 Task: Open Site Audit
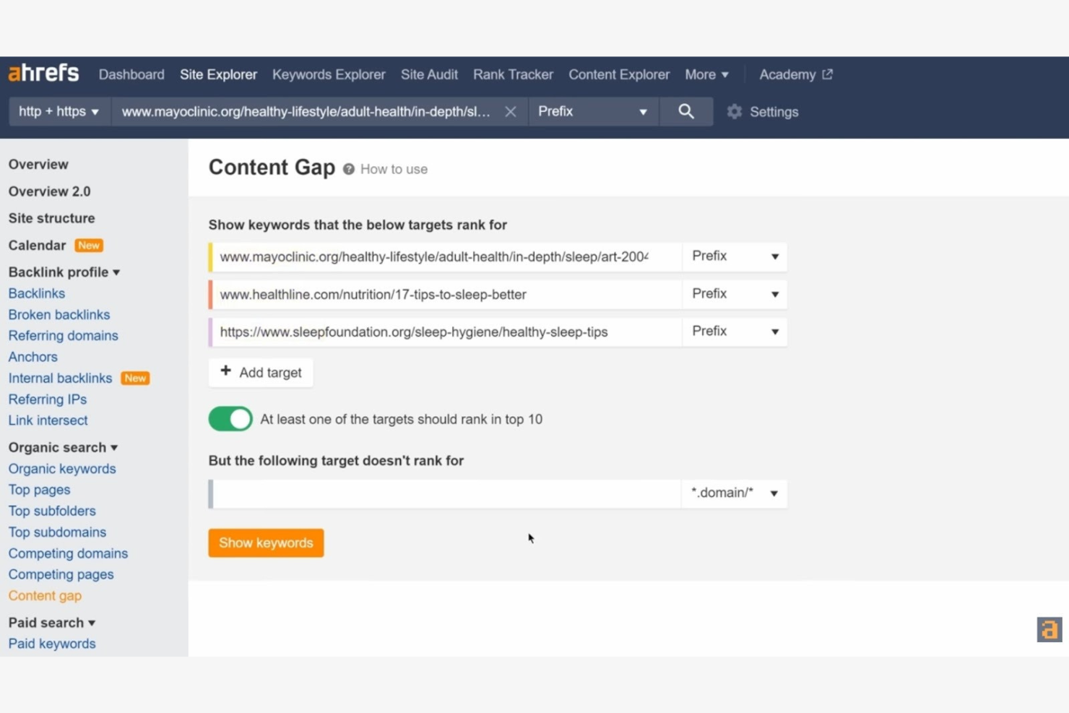pos(429,74)
